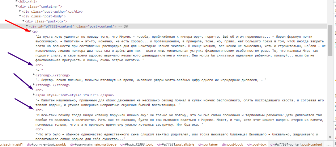Collapse the <p> element triangle
336x147 pixels.
point(30,31)
